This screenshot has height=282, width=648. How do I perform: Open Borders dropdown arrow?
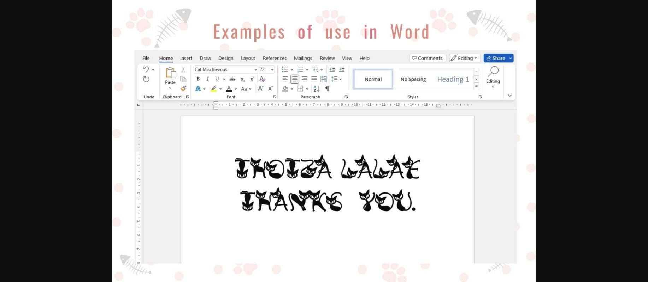(307, 89)
